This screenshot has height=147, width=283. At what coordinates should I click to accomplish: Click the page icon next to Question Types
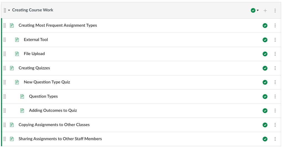tap(22, 97)
